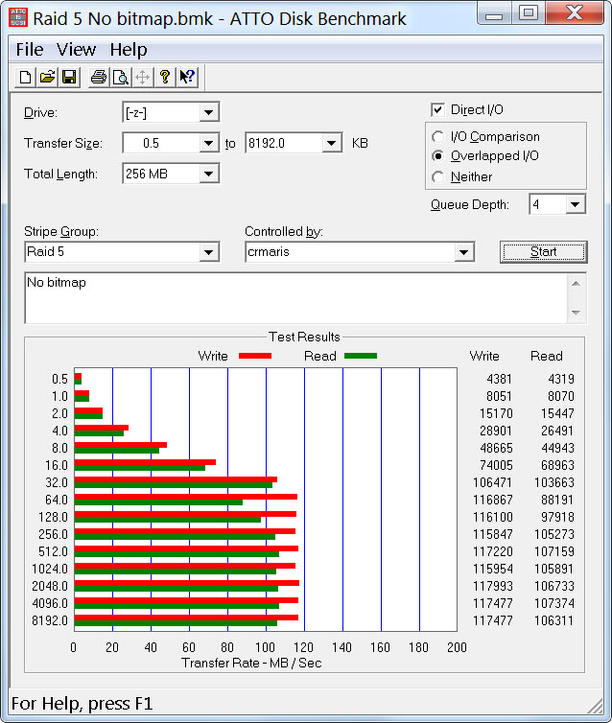The height and width of the screenshot is (723, 612).
Task: Select the Overlapped I/O radio button
Action: coord(437,156)
